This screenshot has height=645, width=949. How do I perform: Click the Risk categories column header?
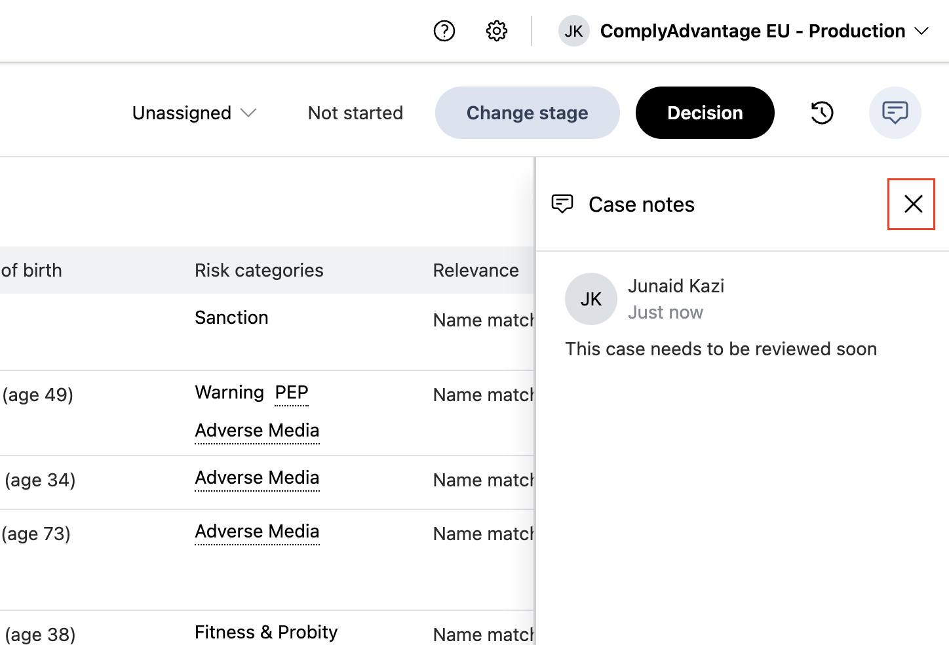pyautogui.click(x=259, y=270)
